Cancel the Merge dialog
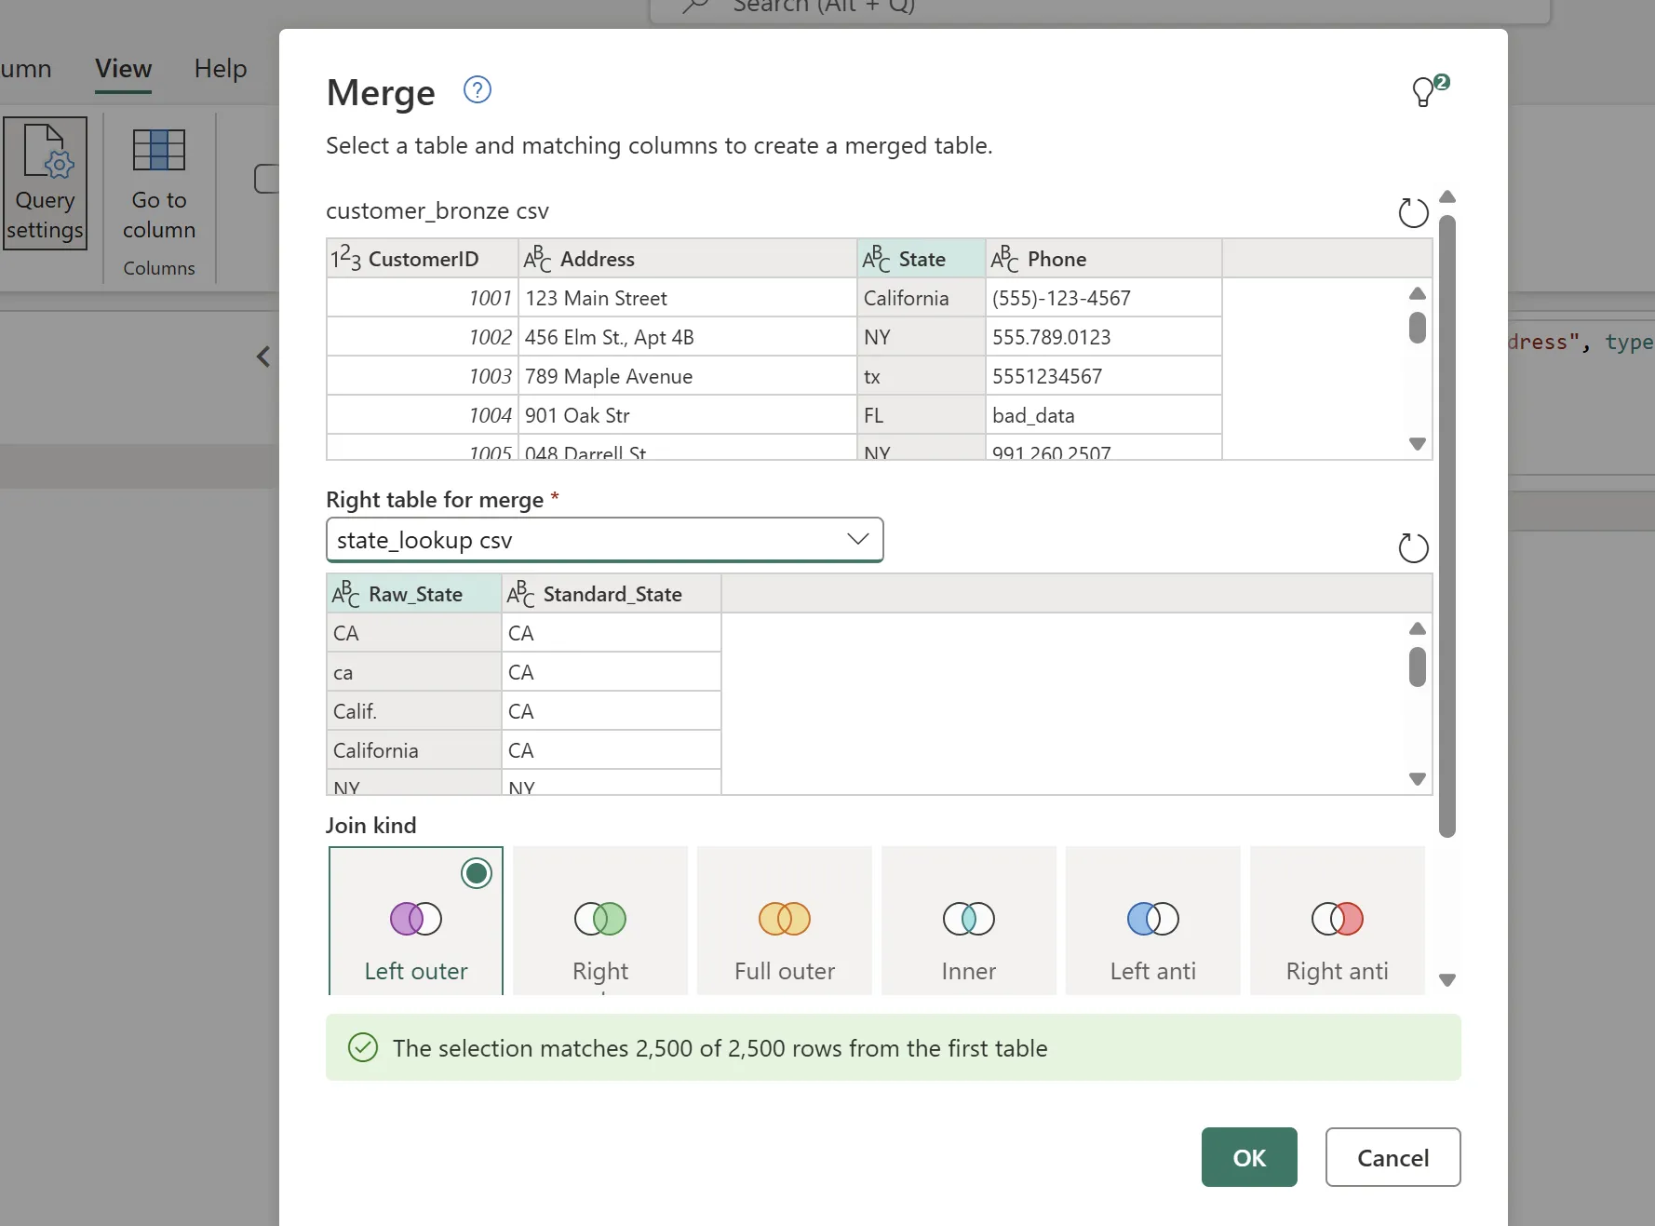 1393,1157
